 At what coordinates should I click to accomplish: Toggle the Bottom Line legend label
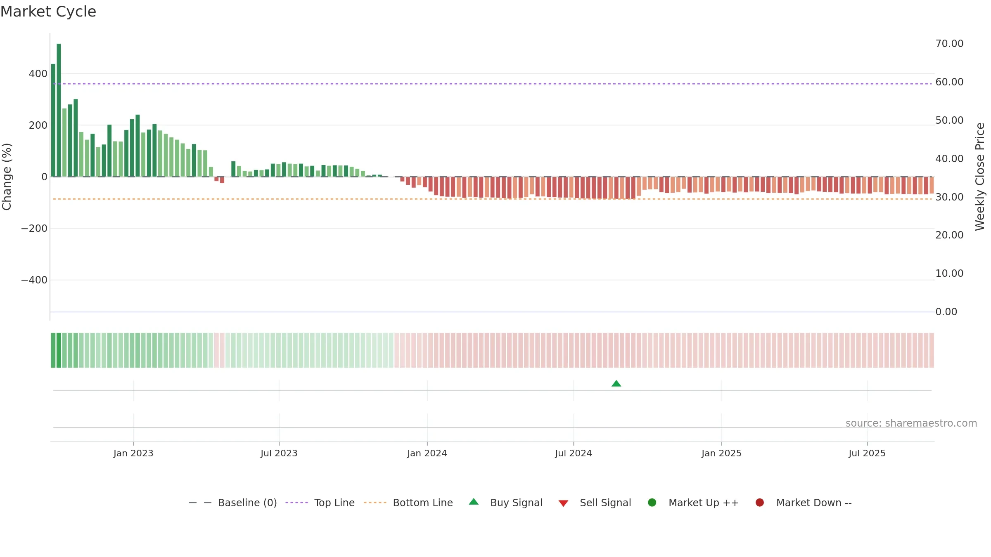[x=423, y=503]
